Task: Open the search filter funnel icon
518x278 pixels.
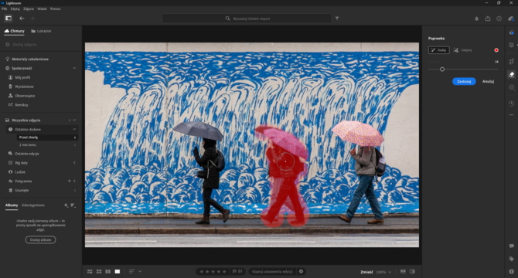Action: point(337,19)
